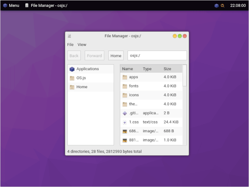Select the 1.css file icon
Viewport: 249px width, 187px height.
point(124,122)
